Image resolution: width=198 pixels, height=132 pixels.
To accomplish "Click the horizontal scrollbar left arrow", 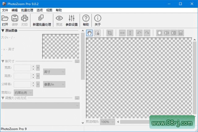I will (118, 122).
